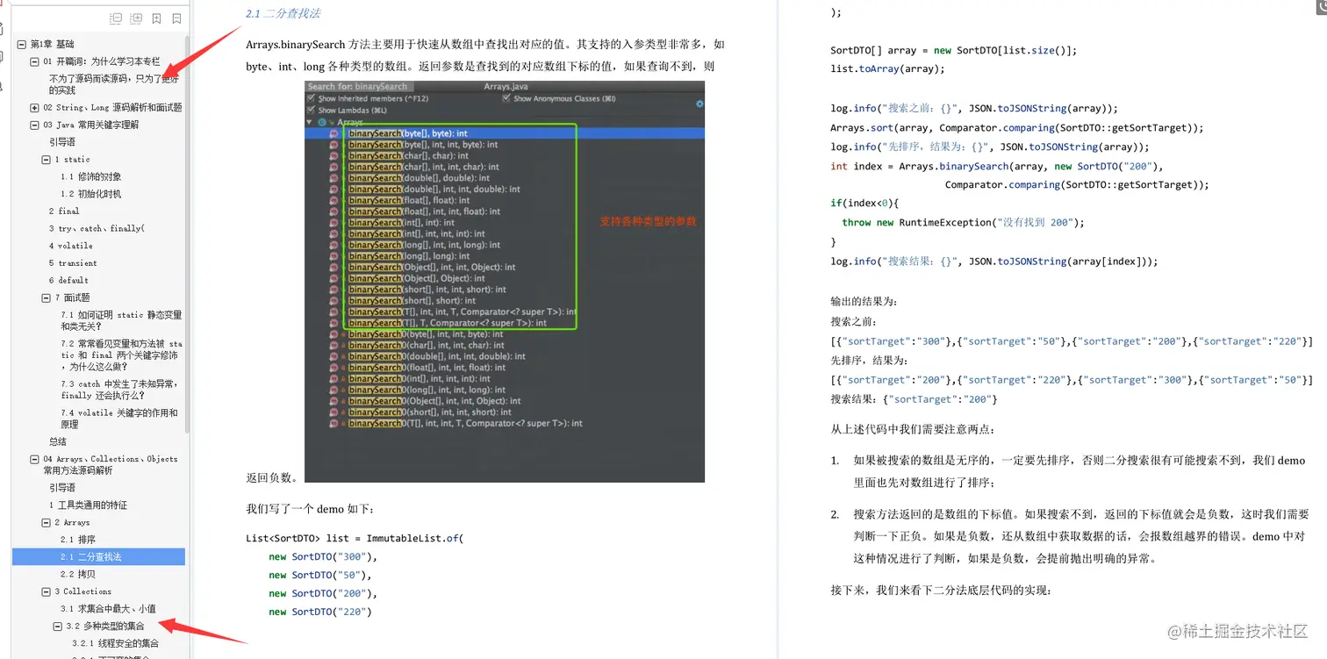Click the blue gear icon in structure popup

click(x=699, y=104)
